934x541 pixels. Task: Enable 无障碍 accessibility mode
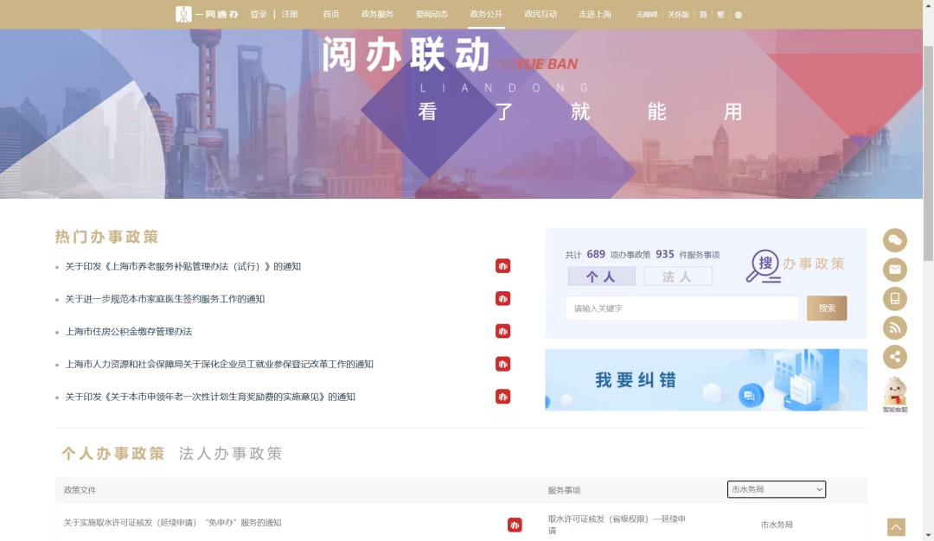point(646,15)
